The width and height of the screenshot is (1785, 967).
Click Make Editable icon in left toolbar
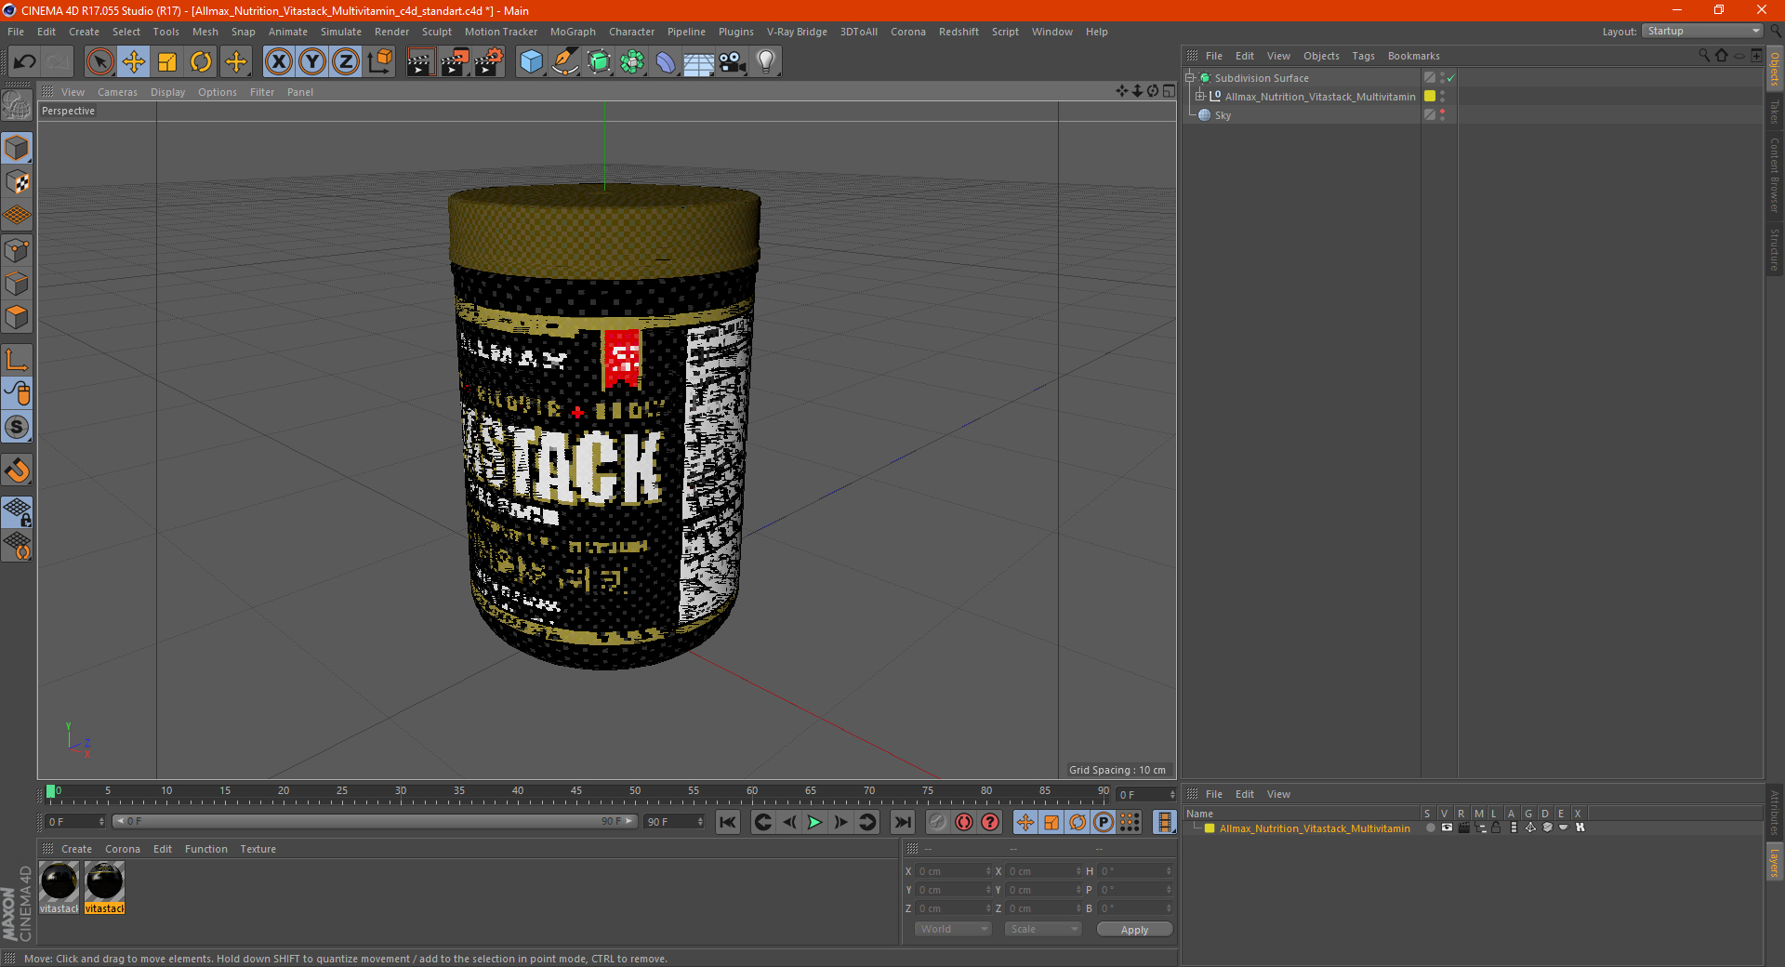[x=17, y=106]
